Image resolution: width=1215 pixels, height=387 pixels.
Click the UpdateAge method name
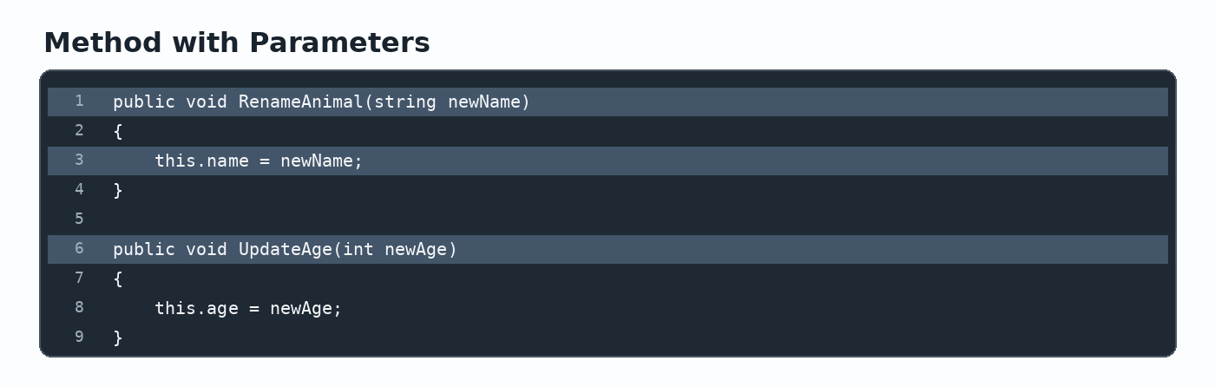286,250
